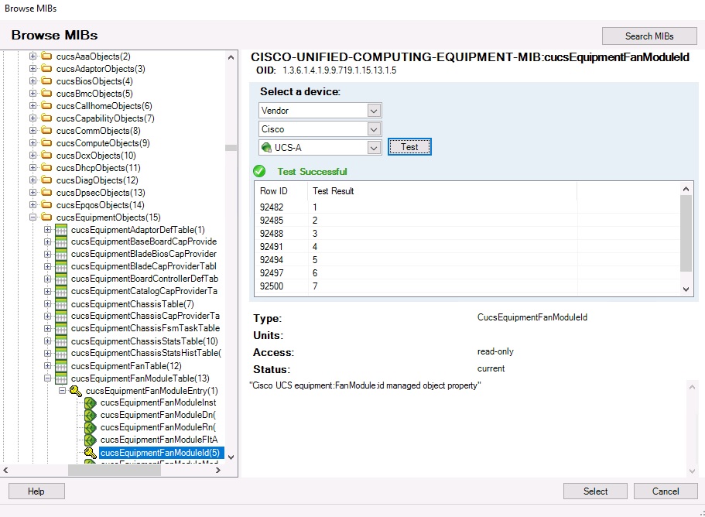Collapse cucsEquipmentFanModuleEntry(1) node

(63, 390)
